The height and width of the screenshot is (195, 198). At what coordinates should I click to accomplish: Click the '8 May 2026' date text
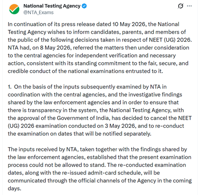[x=56, y=48]
